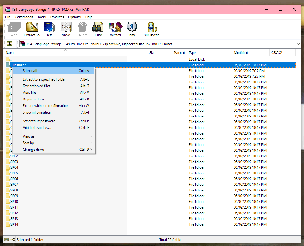Image resolution: width=304 pixels, height=246 pixels.
Task: Click the SP14 folder icon
Action: pyautogui.click(x=7, y=224)
